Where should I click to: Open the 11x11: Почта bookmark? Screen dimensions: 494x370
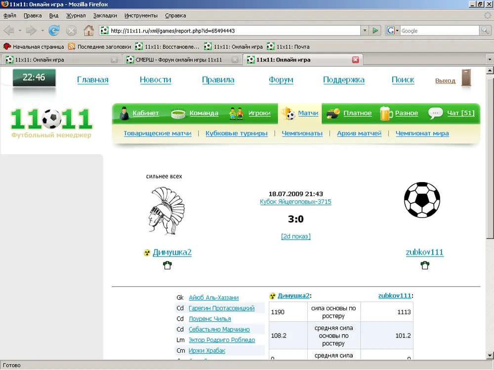288,46
